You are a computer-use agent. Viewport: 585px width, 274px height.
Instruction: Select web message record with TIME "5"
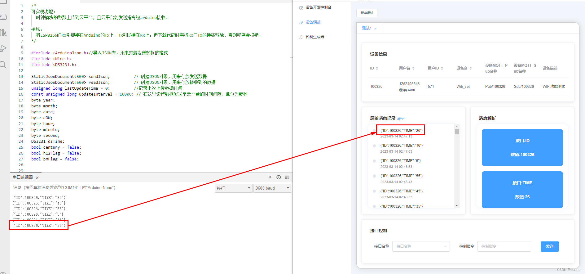pyautogui.click(x=401, y=161)
